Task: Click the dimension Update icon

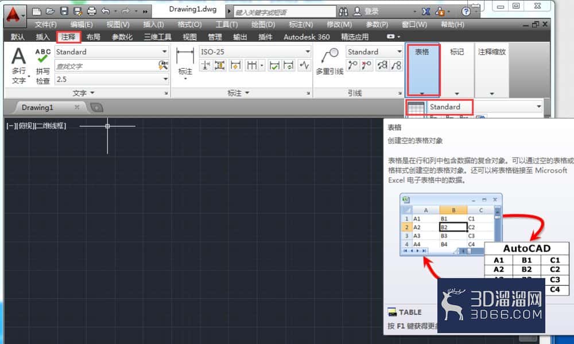Action: [289, 65]
